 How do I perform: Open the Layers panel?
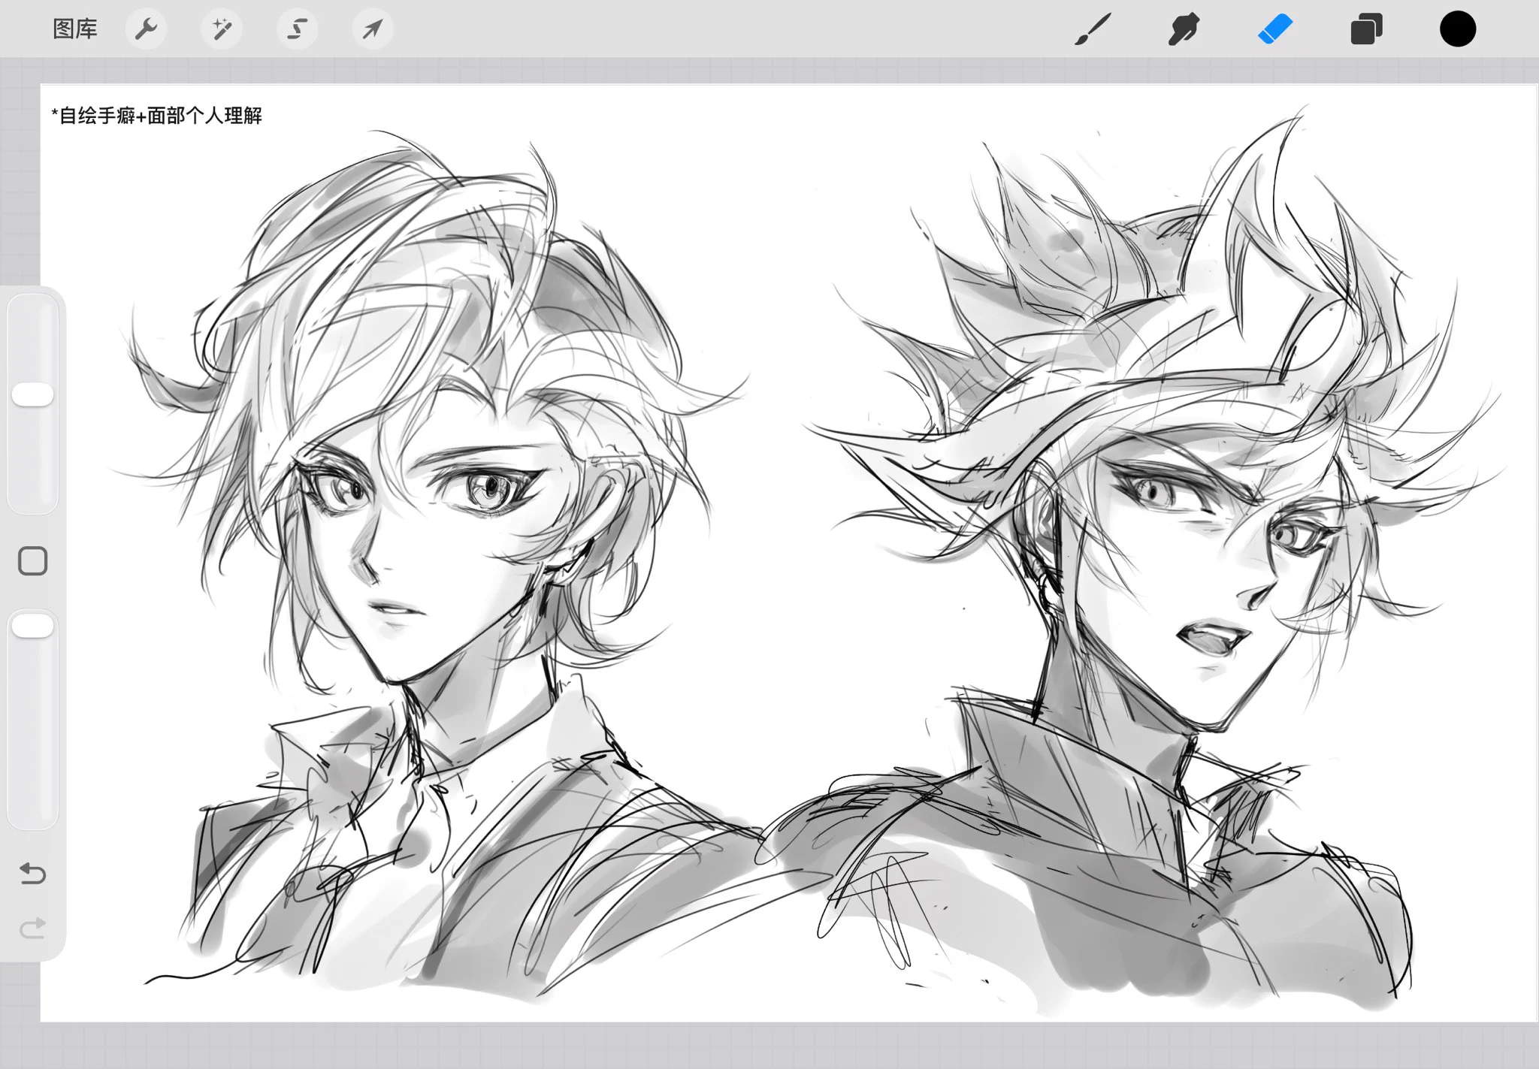pos(1366,30)
